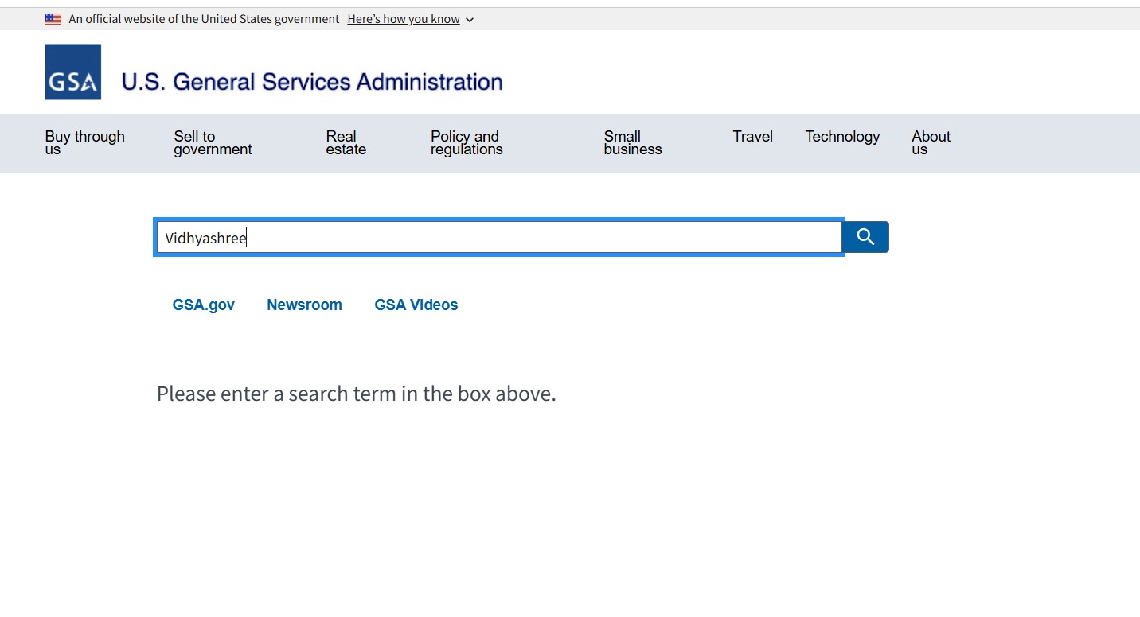Switch to the GSA.gov search tab

click(204, 305)
